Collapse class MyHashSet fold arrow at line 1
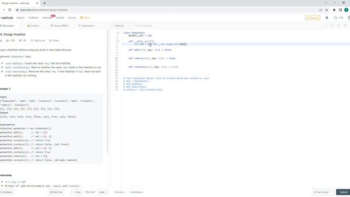The height and width of the screenshot is (197, 350). tap(119, 33)
